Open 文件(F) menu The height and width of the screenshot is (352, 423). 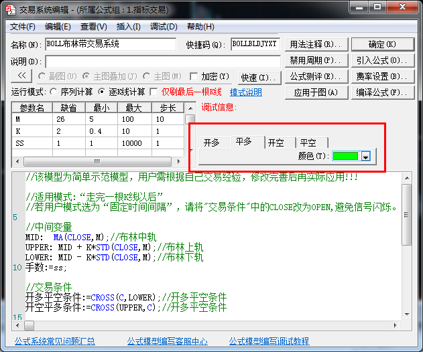23,27
